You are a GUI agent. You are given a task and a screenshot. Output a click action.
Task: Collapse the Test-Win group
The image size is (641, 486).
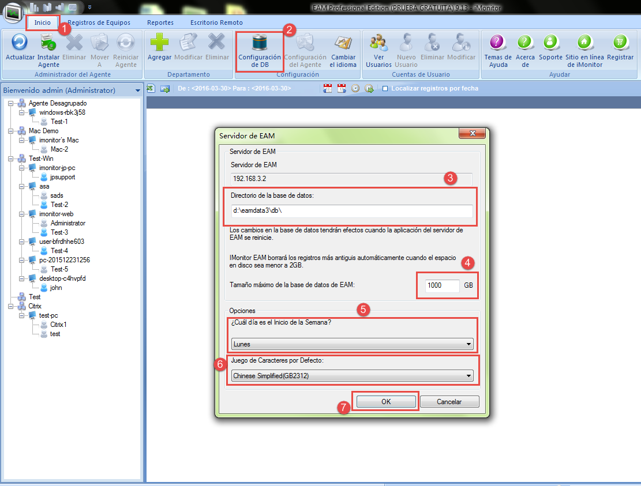(11, 159)
